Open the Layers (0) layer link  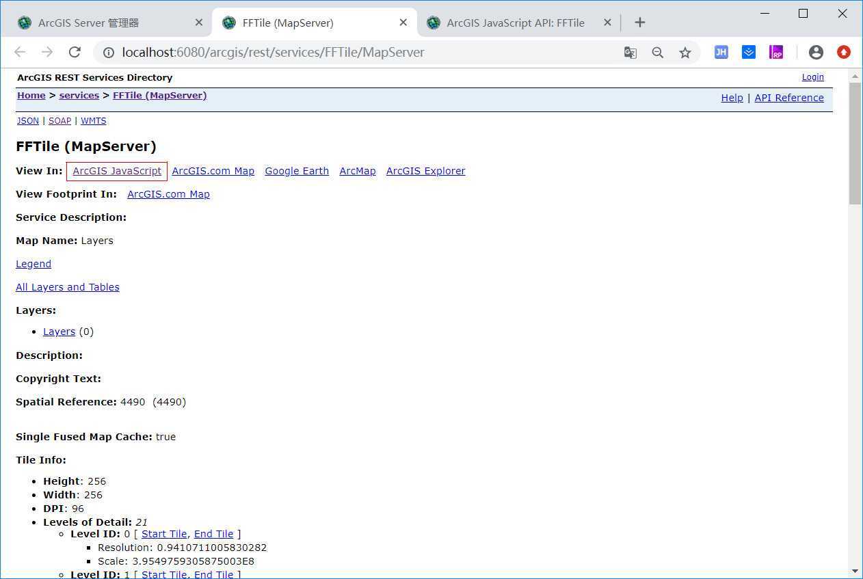(59, 332)
